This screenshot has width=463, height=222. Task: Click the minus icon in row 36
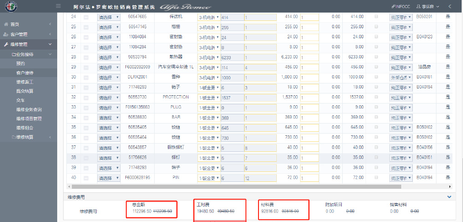(86, 138)
